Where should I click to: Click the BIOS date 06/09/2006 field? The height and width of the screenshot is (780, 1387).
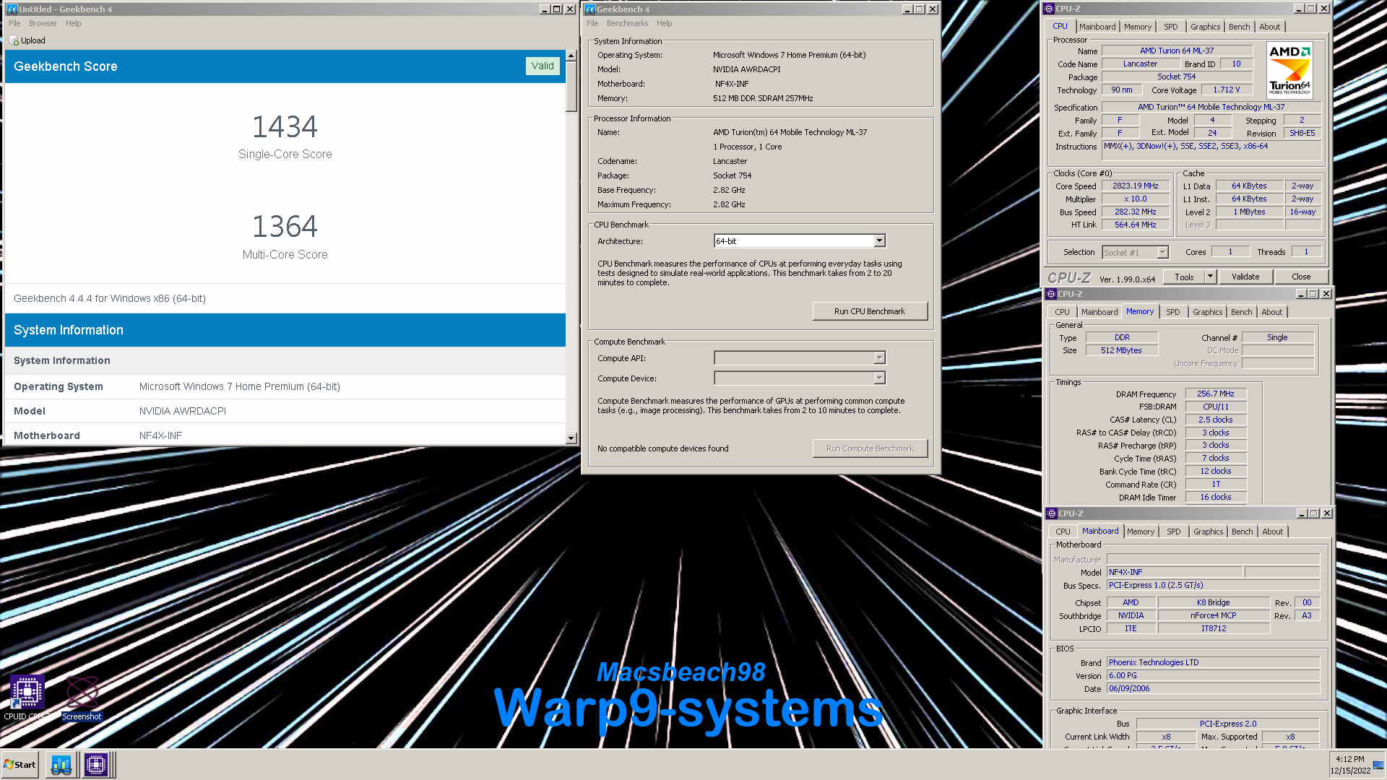tap(1213, 688)
